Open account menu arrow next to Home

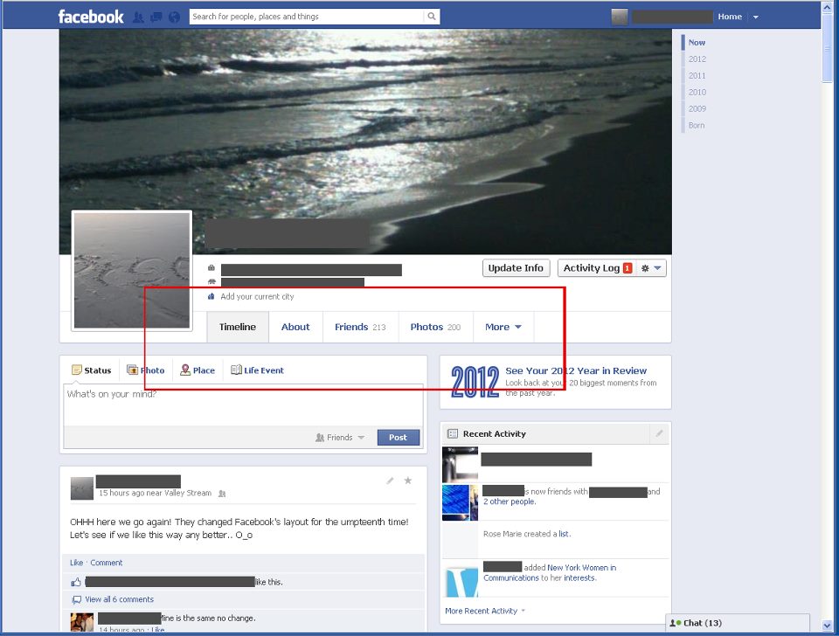pos(756,17)
